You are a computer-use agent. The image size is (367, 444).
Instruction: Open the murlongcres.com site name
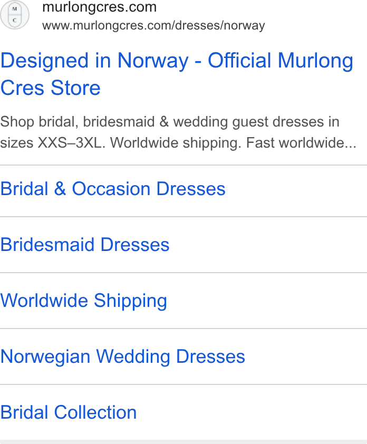click(99, 7)
